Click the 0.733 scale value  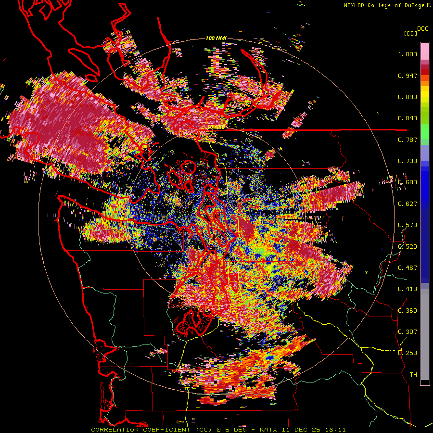pyautogui.click(x=408, y=161)
